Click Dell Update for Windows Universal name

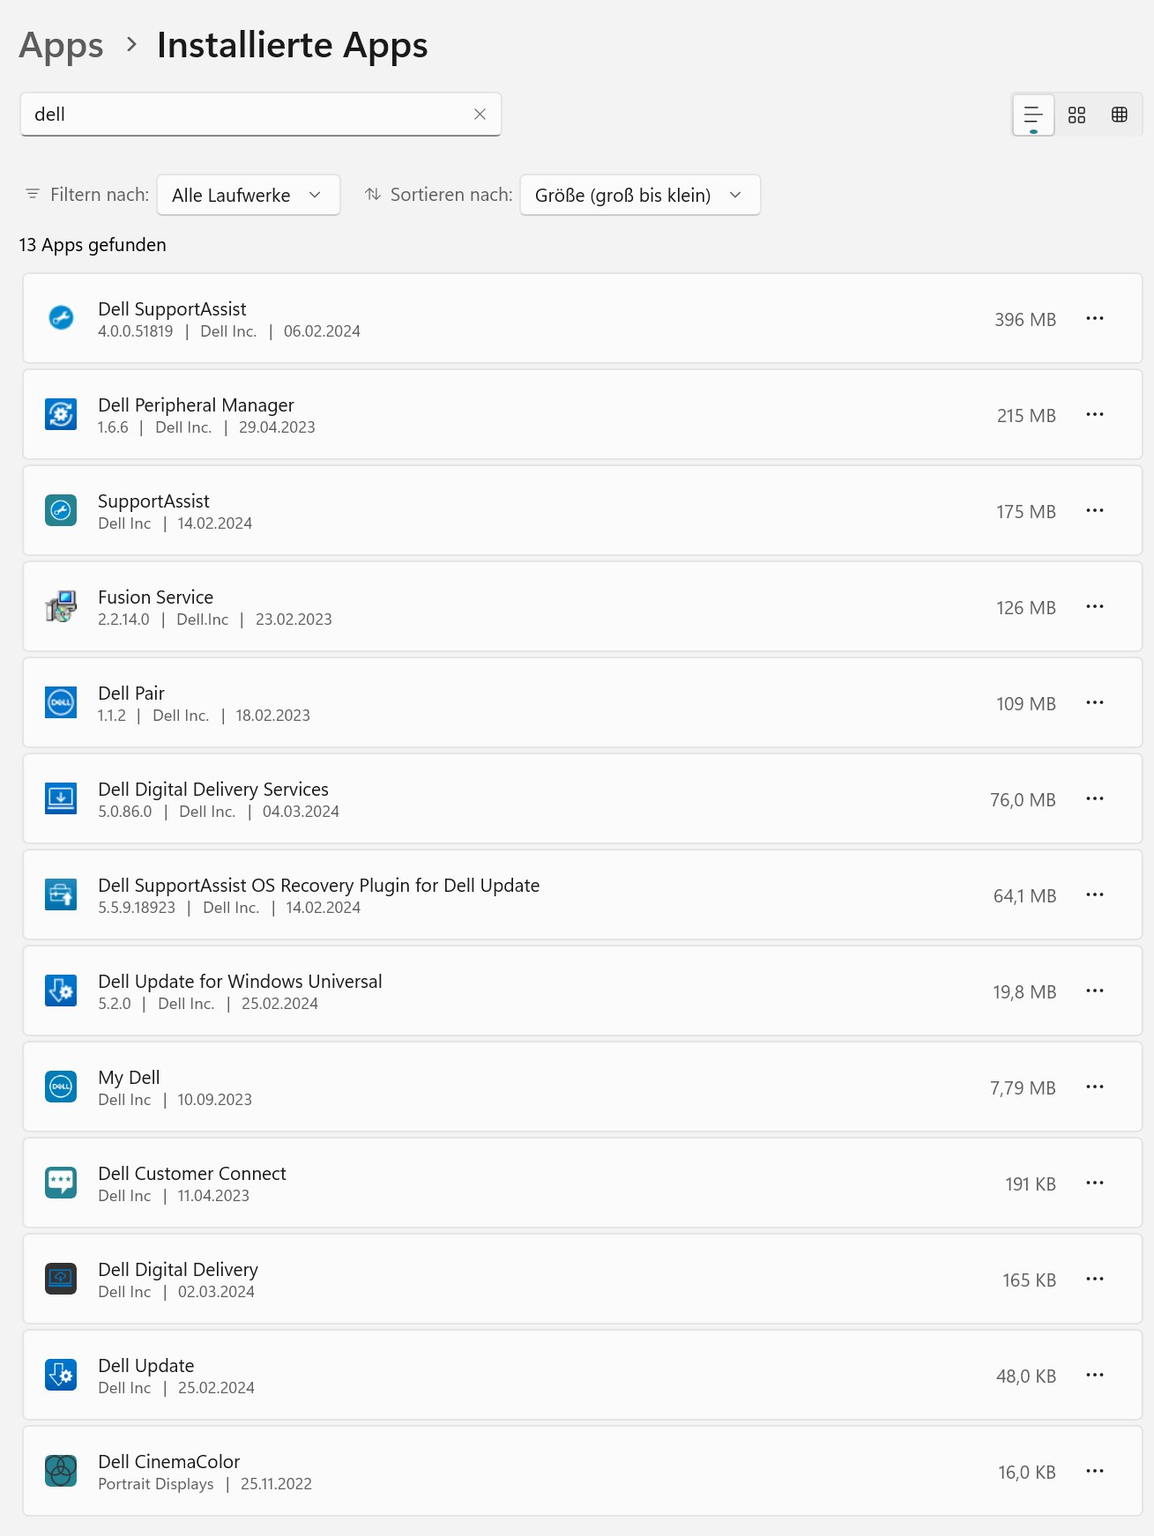pyautogui.click(x=240, y=982)
